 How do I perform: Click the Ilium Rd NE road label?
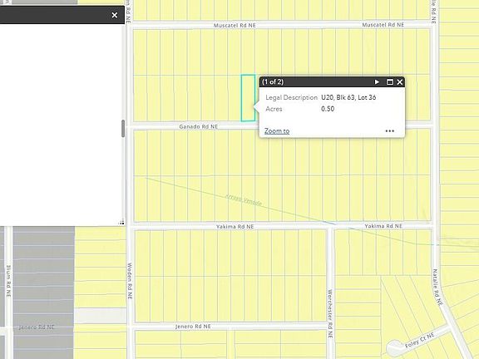tap(8, 281)
